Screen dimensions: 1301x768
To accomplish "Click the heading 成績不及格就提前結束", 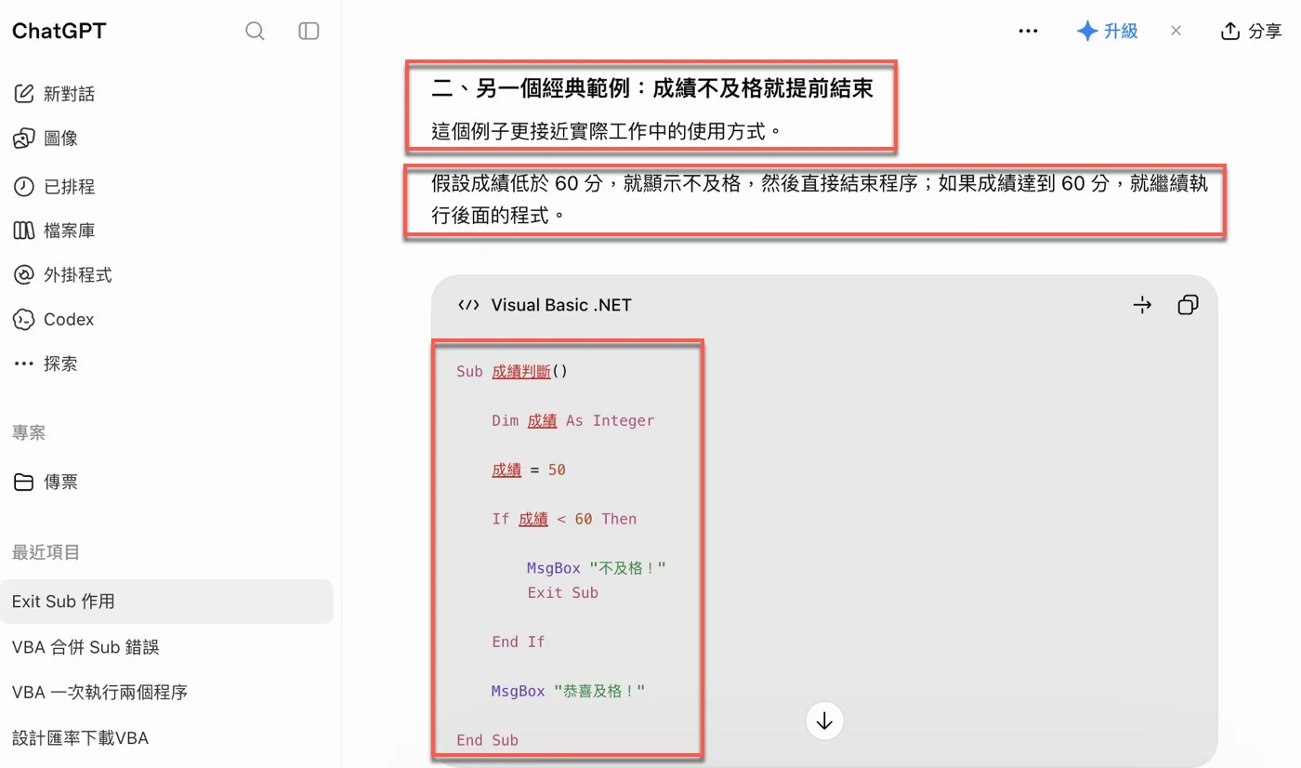I will click(763, 89).
